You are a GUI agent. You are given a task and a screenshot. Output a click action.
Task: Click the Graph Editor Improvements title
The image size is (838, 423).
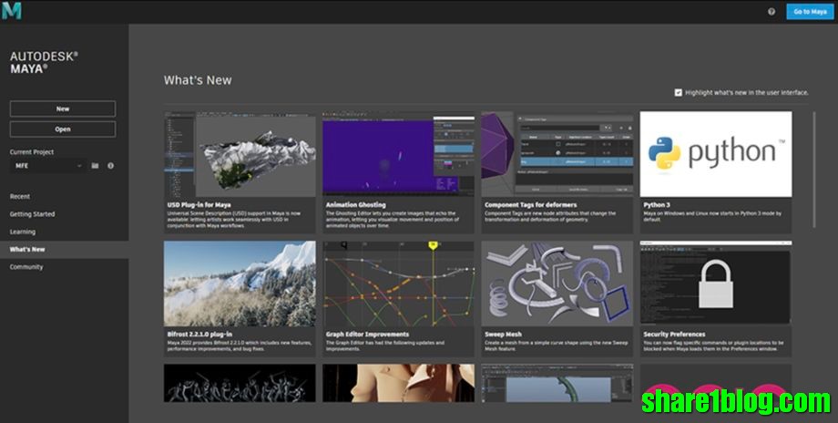click(367, 335)
